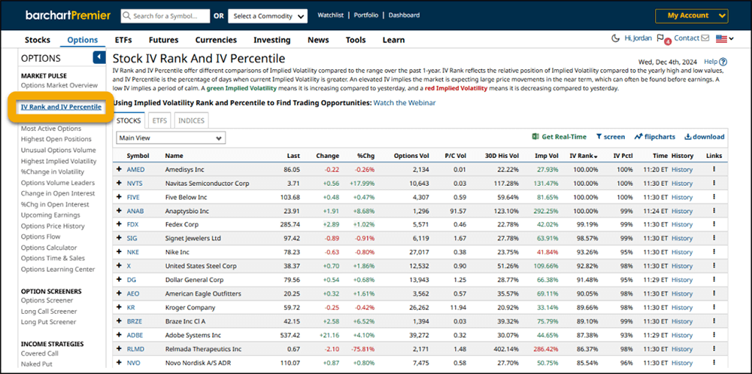The height and width of the screenshot is (374, 752).
Task: Open the Options Screener link
Action: pos(47,300)
